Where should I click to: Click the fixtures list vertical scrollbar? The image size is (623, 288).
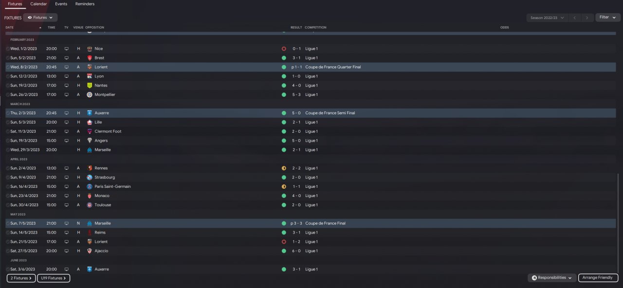tap(618, 219)
